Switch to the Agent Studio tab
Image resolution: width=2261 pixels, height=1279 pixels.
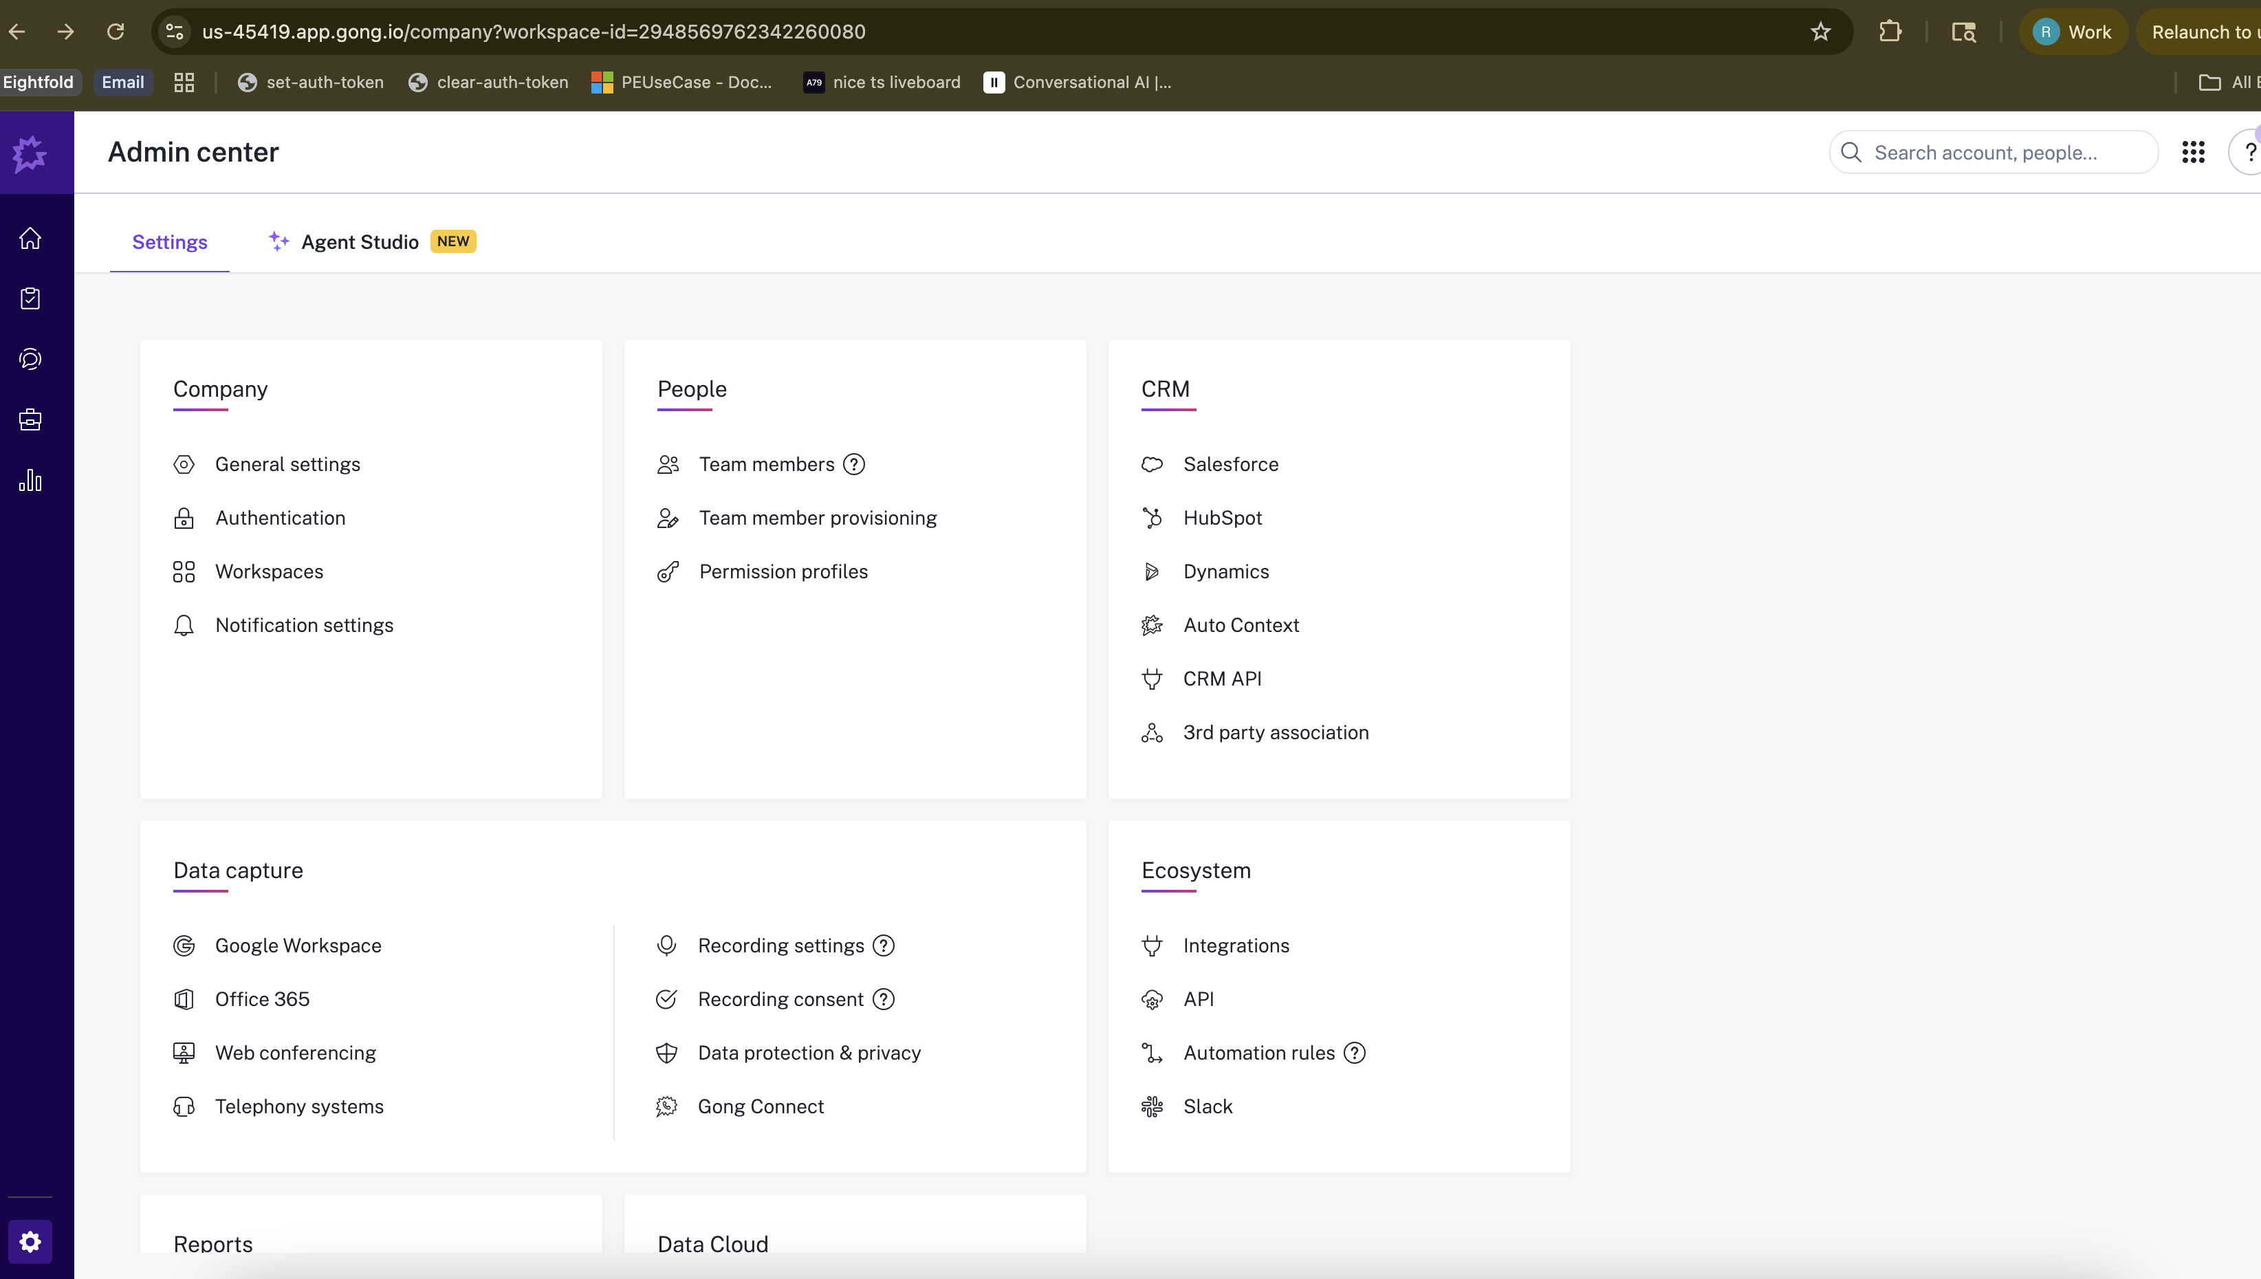point(360,241)
